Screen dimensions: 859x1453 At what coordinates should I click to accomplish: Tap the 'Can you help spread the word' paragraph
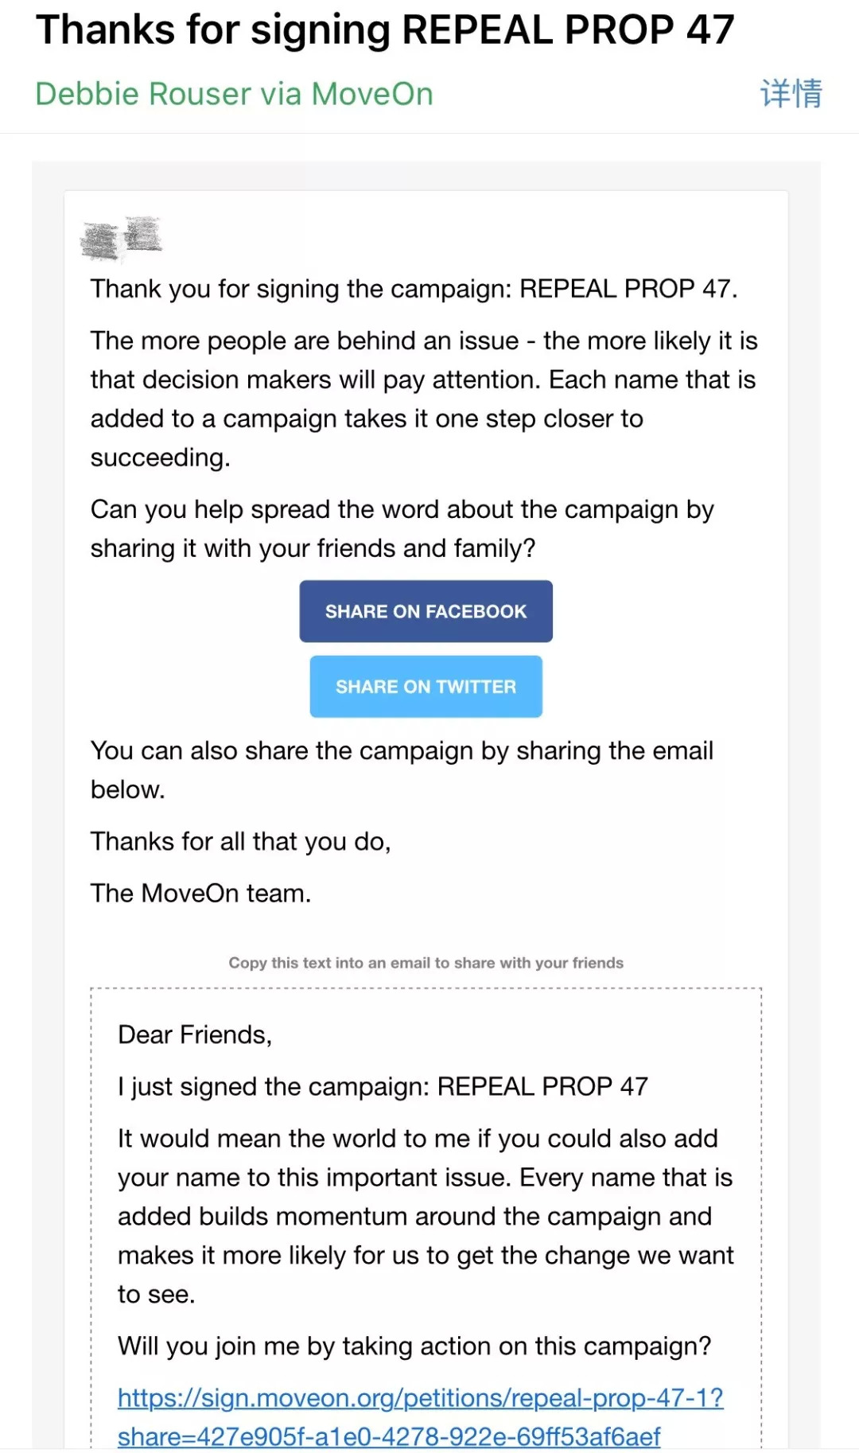(402, 528)
